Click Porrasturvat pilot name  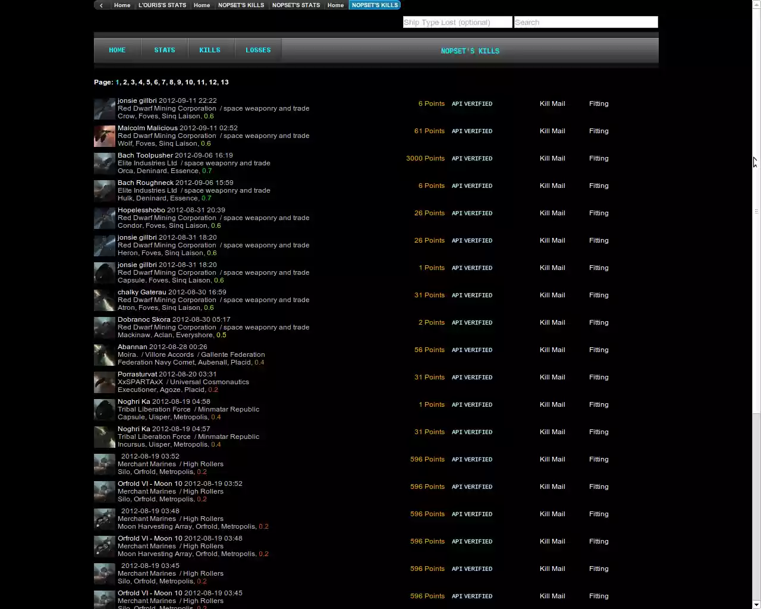click(x=137, y=374)
